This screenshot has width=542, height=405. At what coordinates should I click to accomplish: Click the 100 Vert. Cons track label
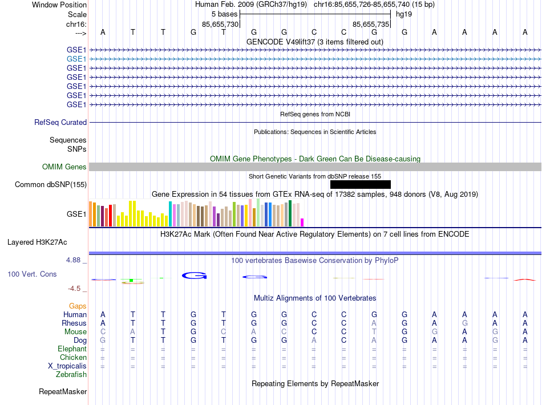click(x=32, y=274)
